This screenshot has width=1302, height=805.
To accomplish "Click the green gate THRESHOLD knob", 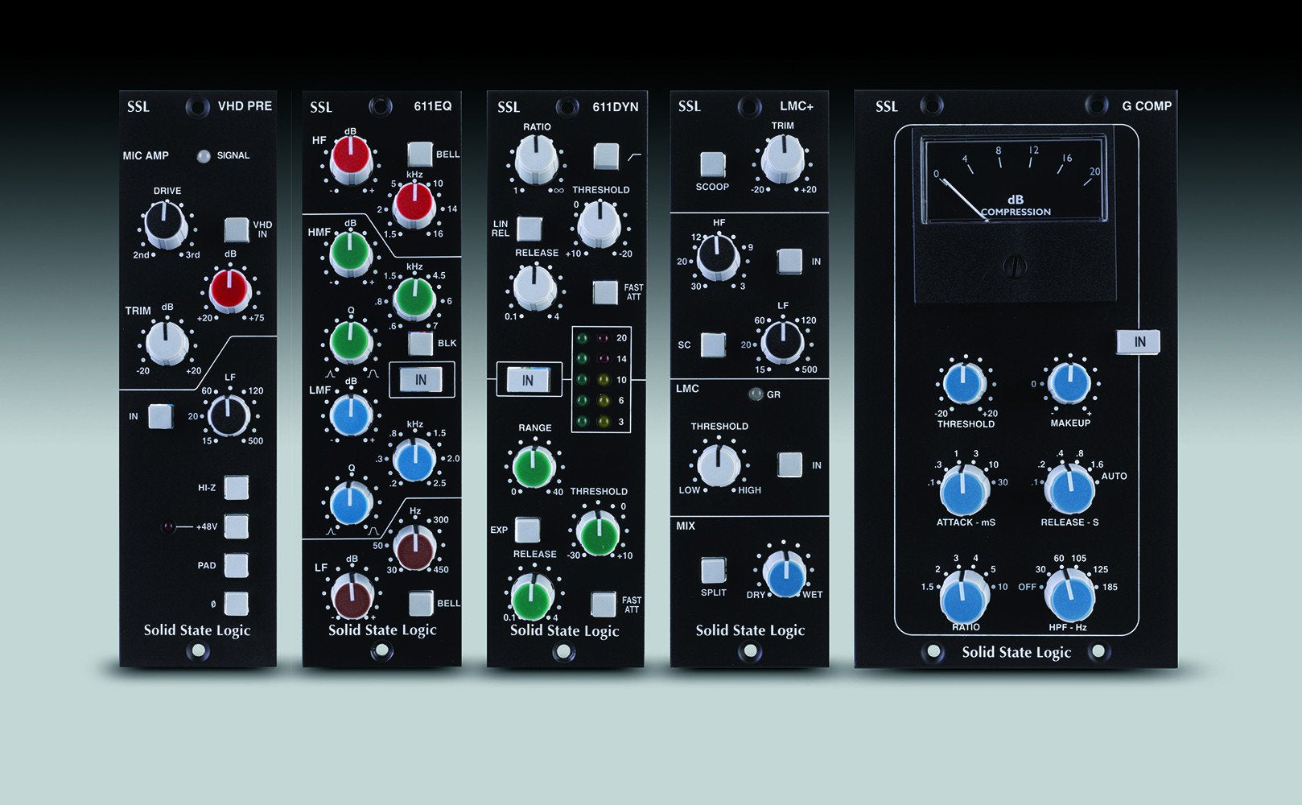I will click(598, 533).
